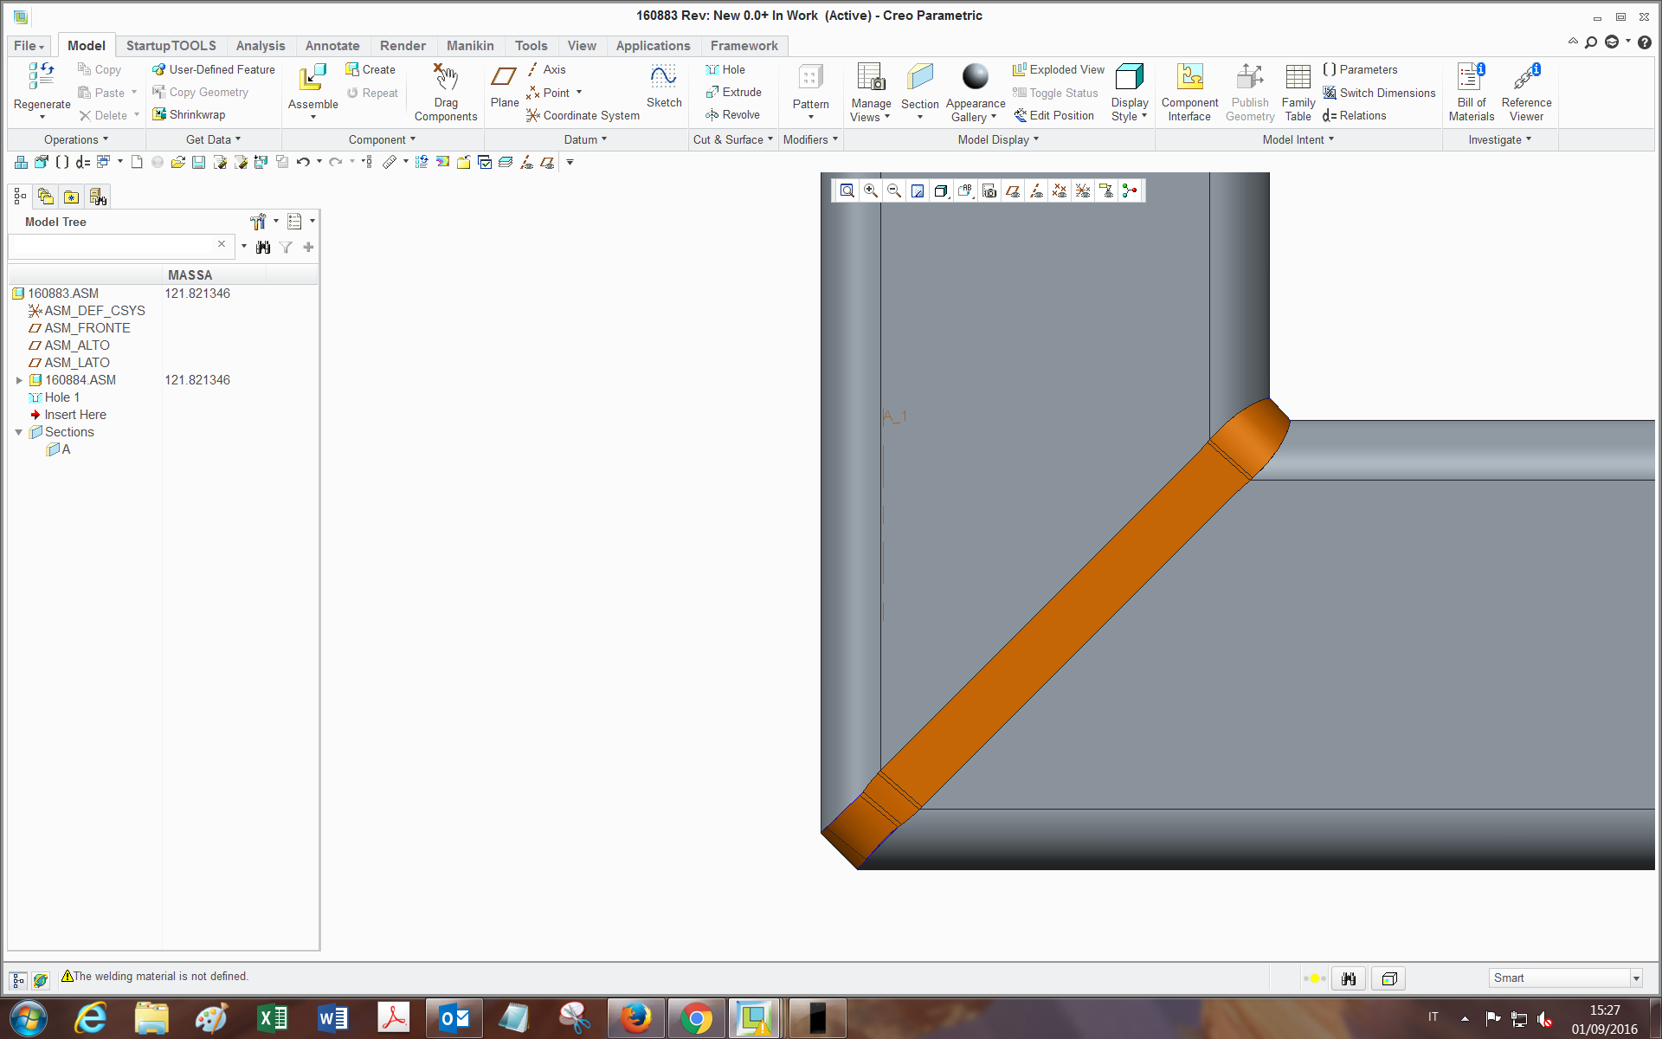Click the Zoom In magnifier icon

click(x=871, y=190)
